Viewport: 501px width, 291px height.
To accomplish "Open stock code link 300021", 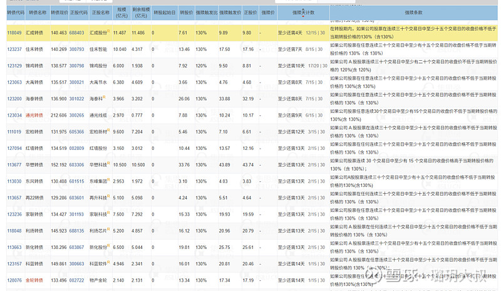I will pyautogui.click(x=76, y=83).
